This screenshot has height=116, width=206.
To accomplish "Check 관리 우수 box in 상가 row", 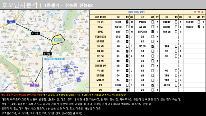I will click(x=127, y=85).
